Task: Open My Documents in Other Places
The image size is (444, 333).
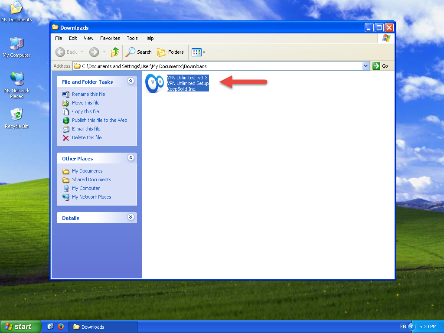Action: coord(87,171)
